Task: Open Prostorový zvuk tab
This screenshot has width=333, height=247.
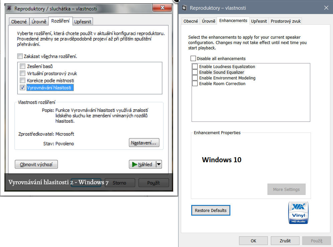Action: click(286, 21)
